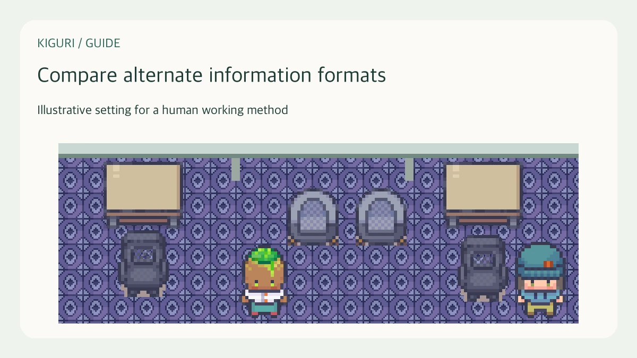Click the wall pillar above the green-haired character
The height and width of the screenshot is (358, 637).
236,169
